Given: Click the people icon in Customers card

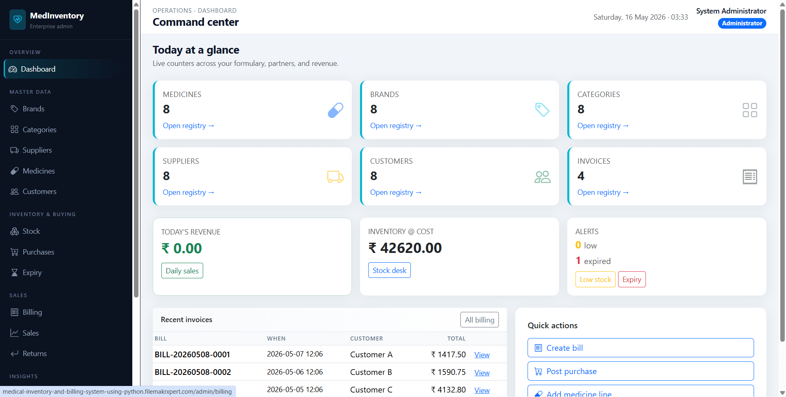Looking at the screenshot, I should (x=542, y=177).
